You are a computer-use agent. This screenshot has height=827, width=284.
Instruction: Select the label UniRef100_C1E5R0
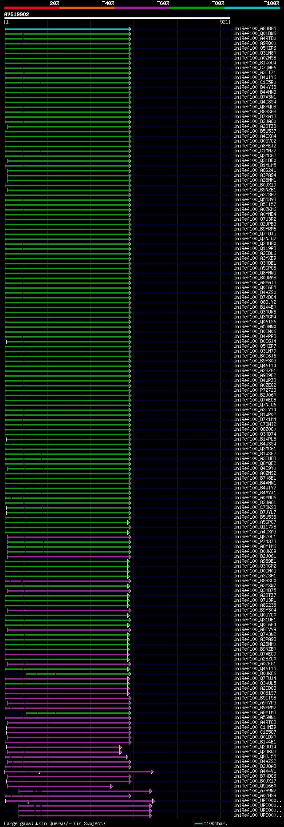pyautogui.click(x=255, y=82)
